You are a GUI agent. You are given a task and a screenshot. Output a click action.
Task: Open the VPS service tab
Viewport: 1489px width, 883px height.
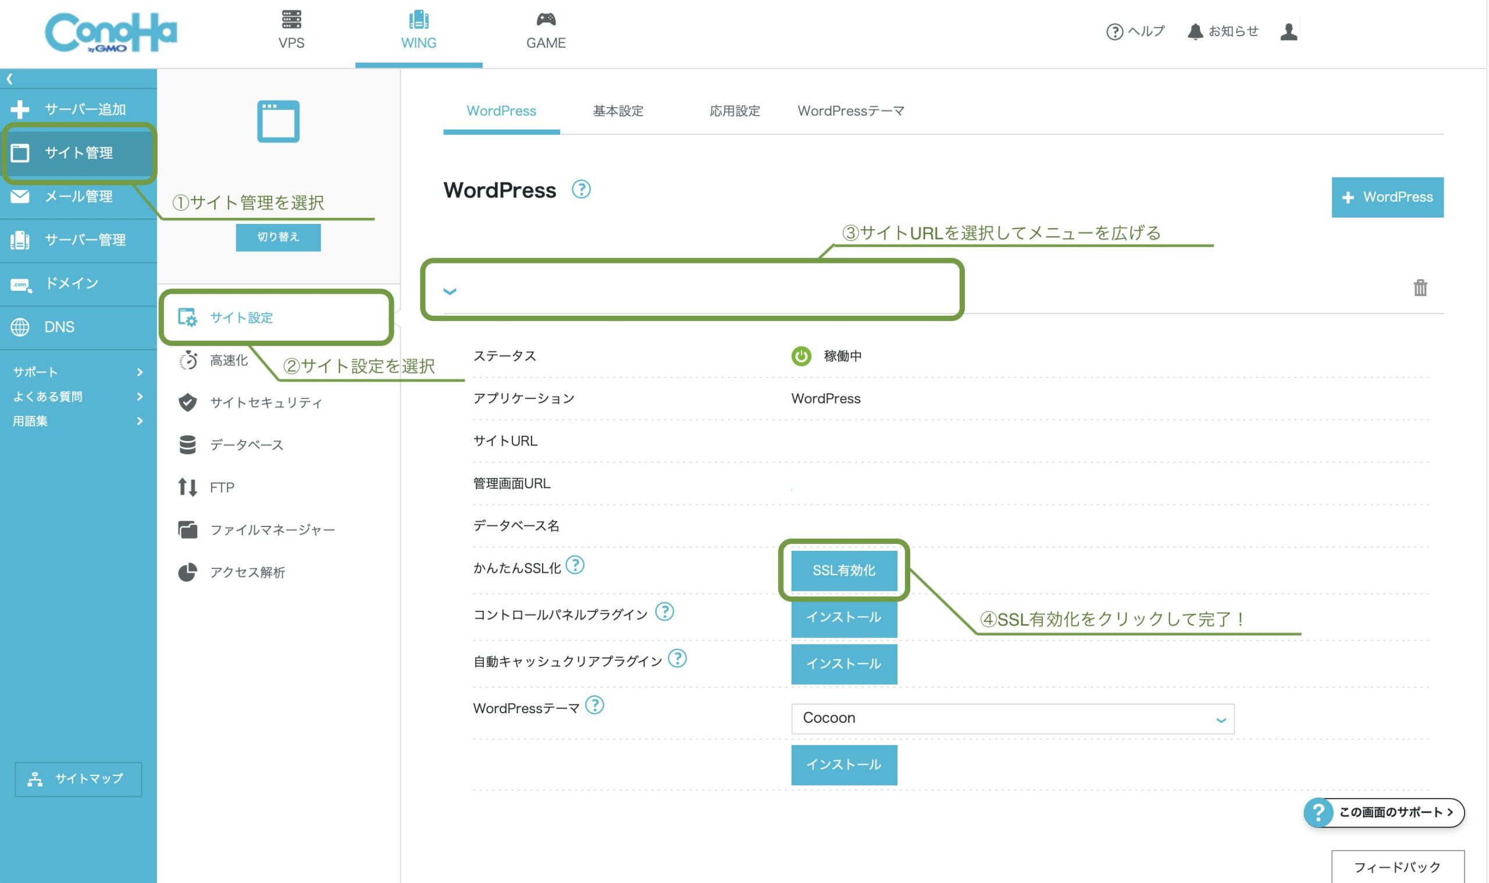(x=291, y=30)
